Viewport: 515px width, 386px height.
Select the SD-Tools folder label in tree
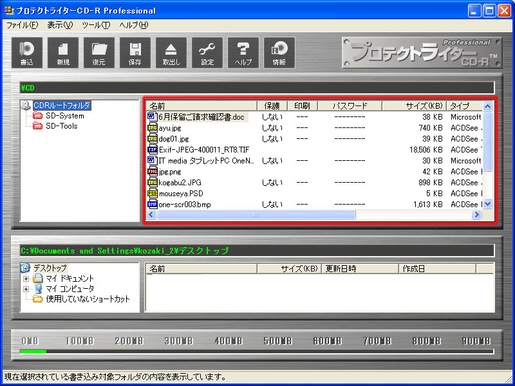pos(61,126)
